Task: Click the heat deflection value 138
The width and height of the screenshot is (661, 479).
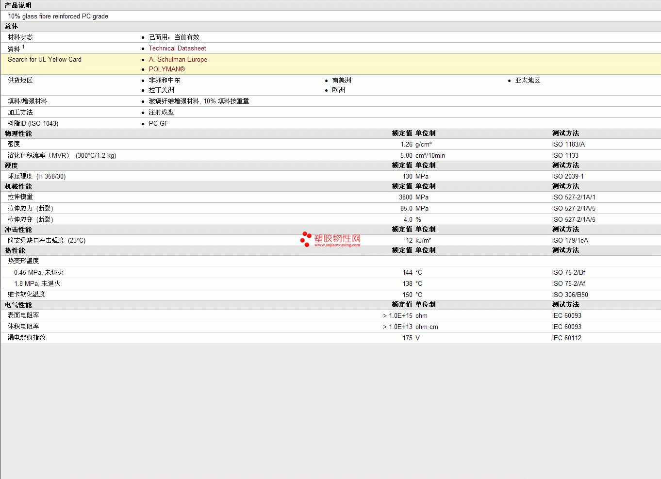Action: click(x=408, y=284)
